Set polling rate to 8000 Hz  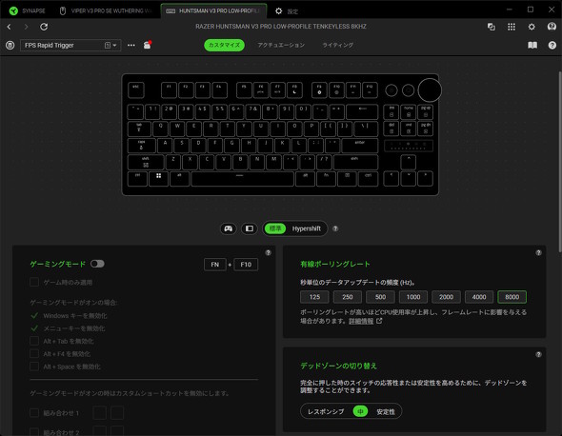click(x=512, y=297)
